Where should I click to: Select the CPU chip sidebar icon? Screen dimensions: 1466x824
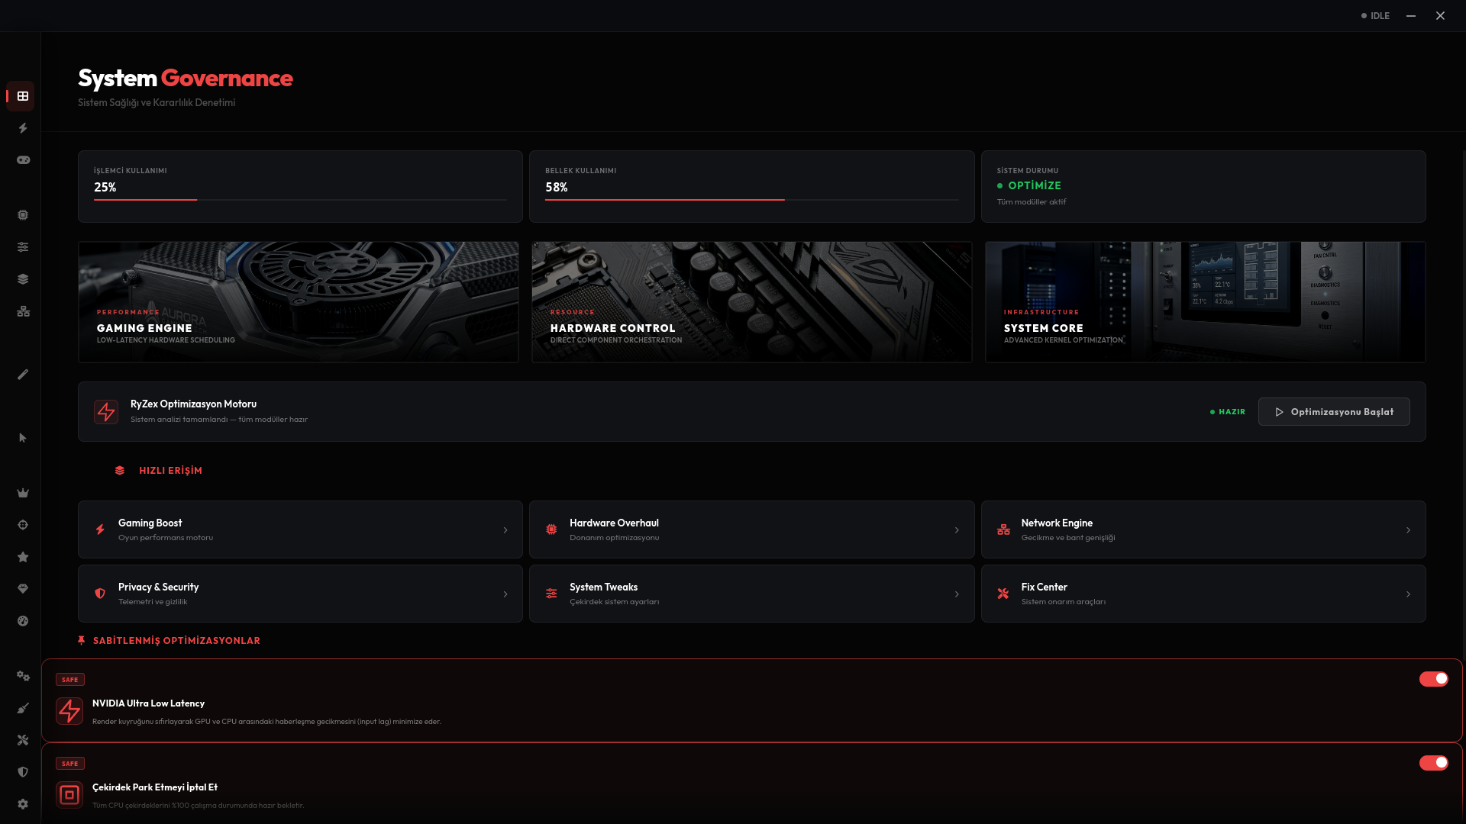tap(23, 215)
